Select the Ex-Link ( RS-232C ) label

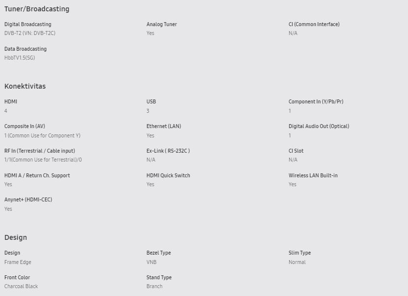168,151
